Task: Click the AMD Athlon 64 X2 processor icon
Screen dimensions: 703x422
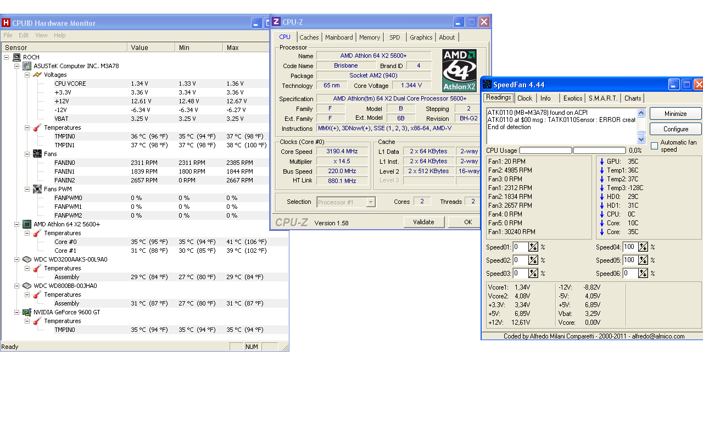Action: point(27,224)
